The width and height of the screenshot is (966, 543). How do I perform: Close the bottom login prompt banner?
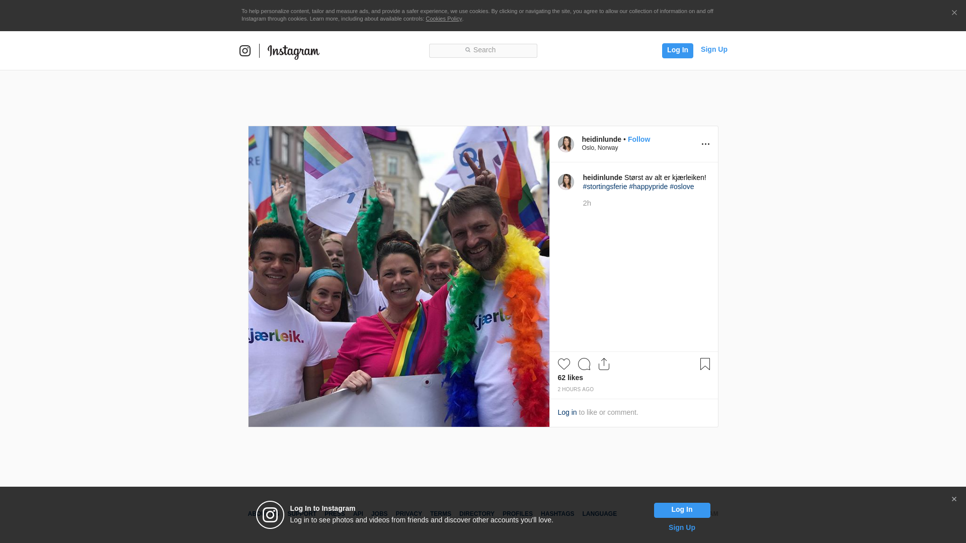click(x=954, y=499)
